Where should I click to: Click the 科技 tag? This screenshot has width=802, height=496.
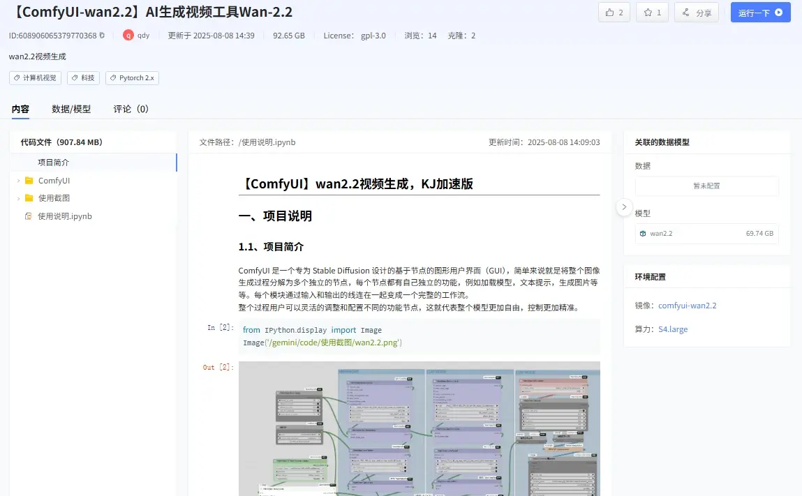[x=83, y=77]
